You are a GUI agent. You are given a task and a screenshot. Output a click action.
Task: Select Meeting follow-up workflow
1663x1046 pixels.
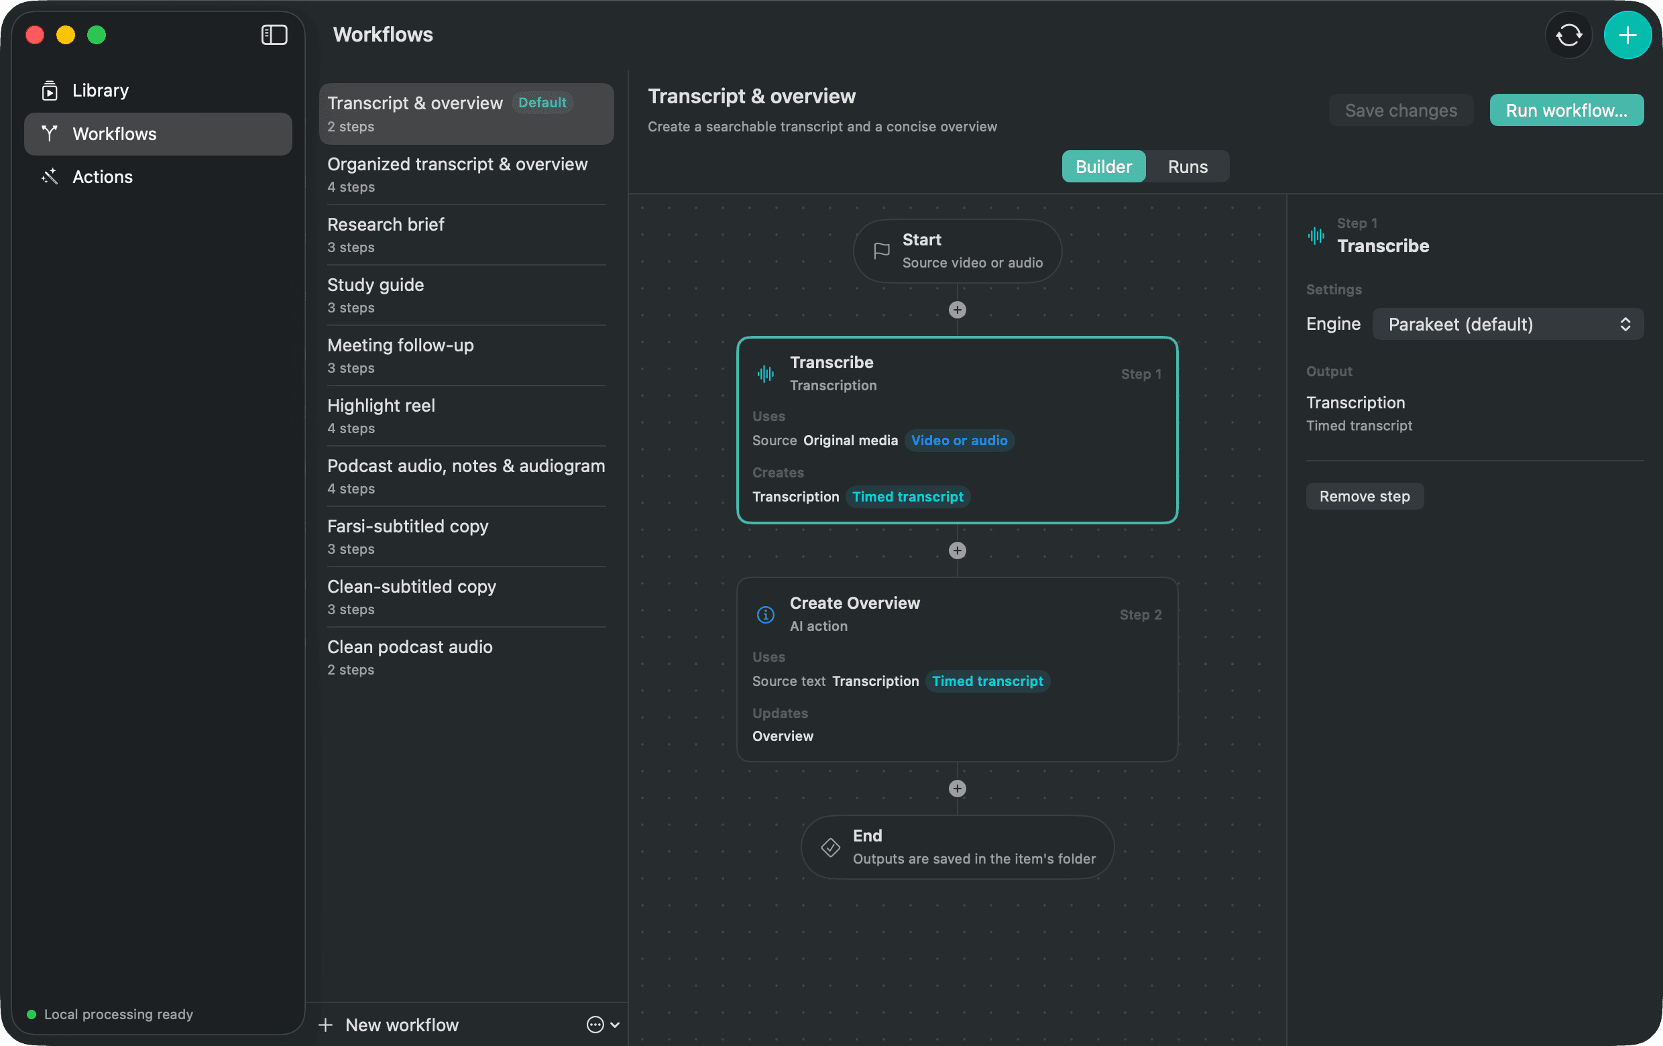466,355
